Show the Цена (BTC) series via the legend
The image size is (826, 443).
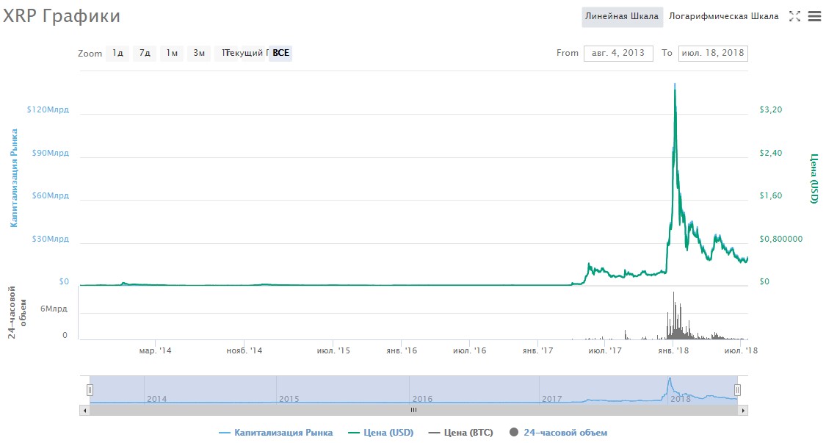[x=461, y=433]
